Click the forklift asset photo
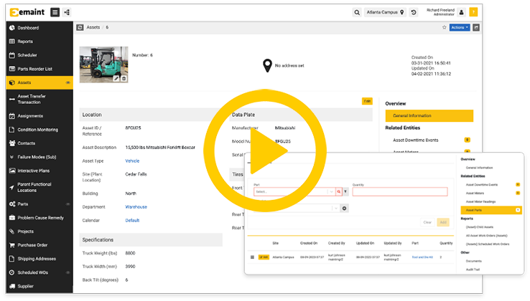This screenshot has width=530, height=301. tap(103, 64)
